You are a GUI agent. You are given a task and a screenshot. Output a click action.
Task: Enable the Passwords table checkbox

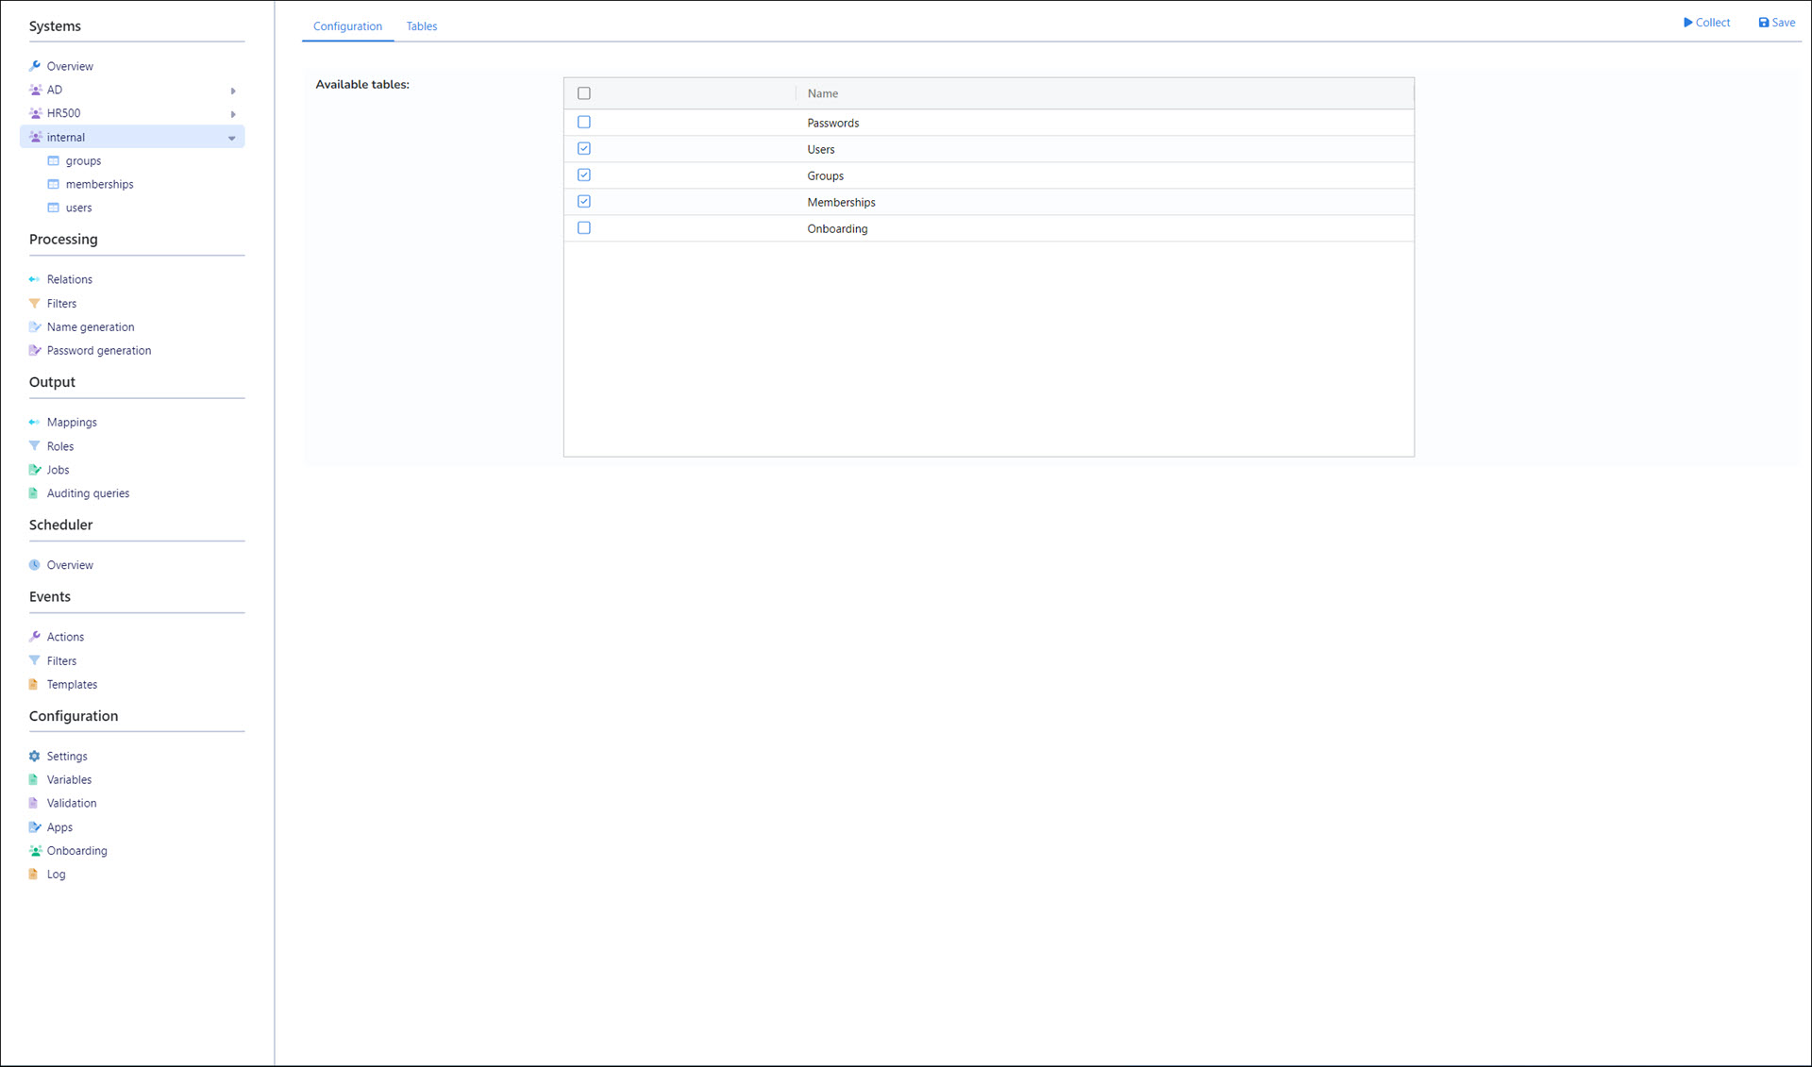coord(584,123)
